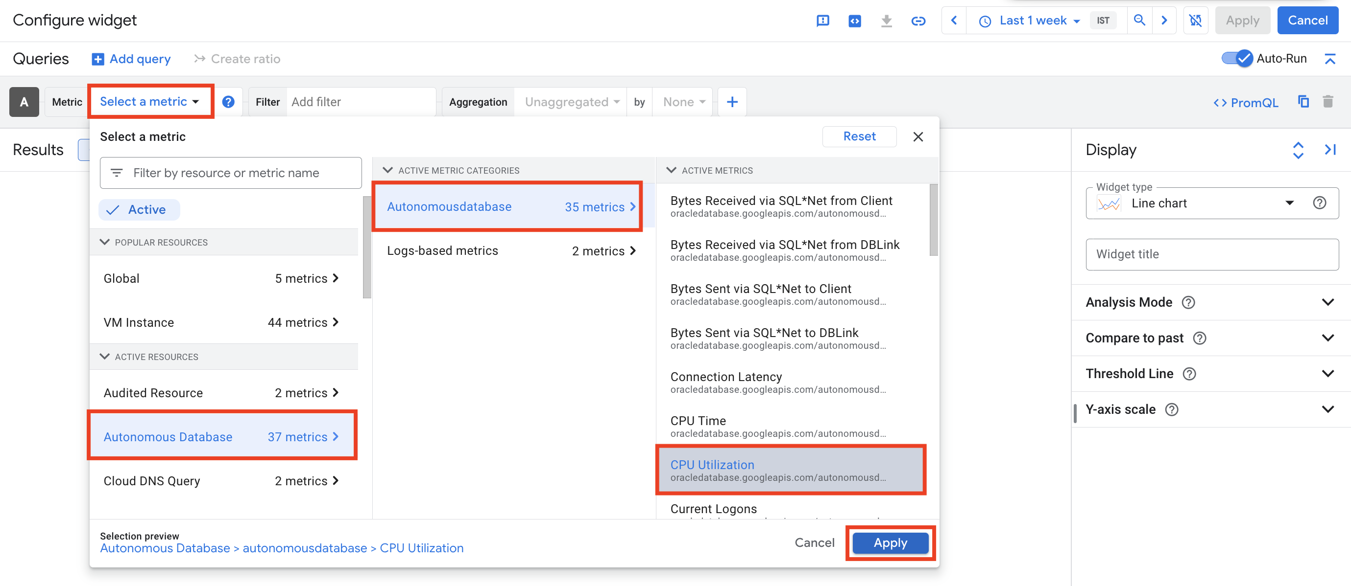Image resolution: width=1351 pixels, height=586 pixels.
Task: Toggle the crossed-out sync icon in toolbar
Action: click(1195, 21)
